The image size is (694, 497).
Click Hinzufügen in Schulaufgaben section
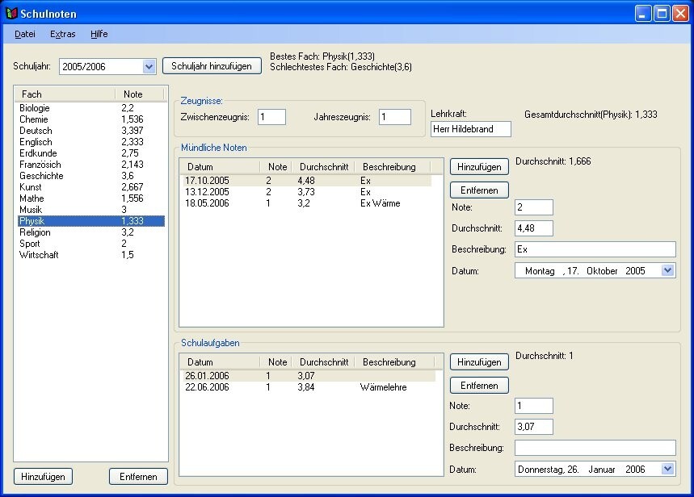click(x=479, y=362)
